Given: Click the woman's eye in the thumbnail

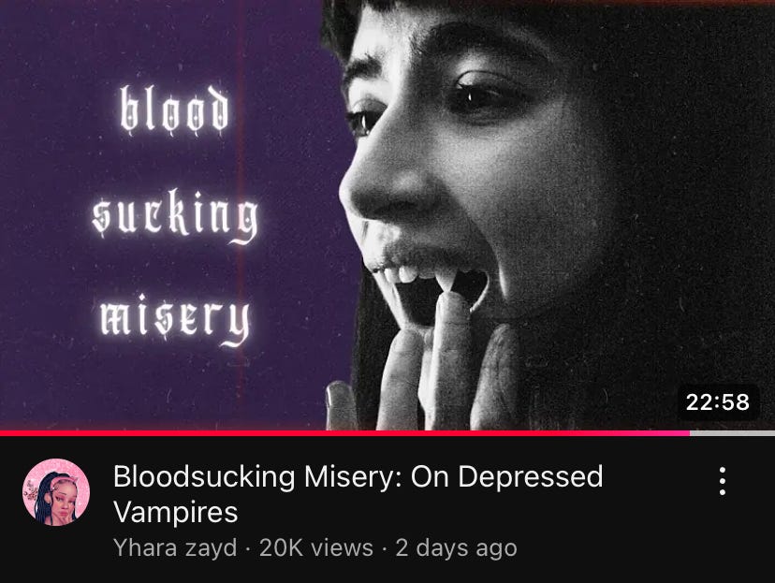Looking at the screenshot, I should coord(479,95).
